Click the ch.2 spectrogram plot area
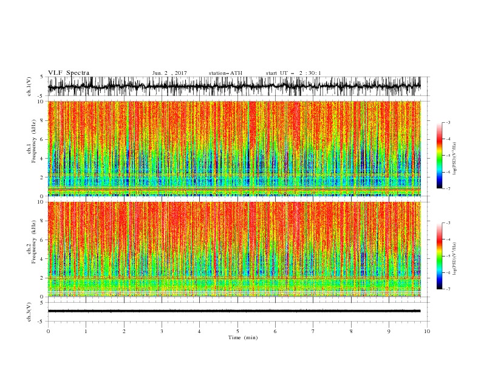 tap(234, 249)
